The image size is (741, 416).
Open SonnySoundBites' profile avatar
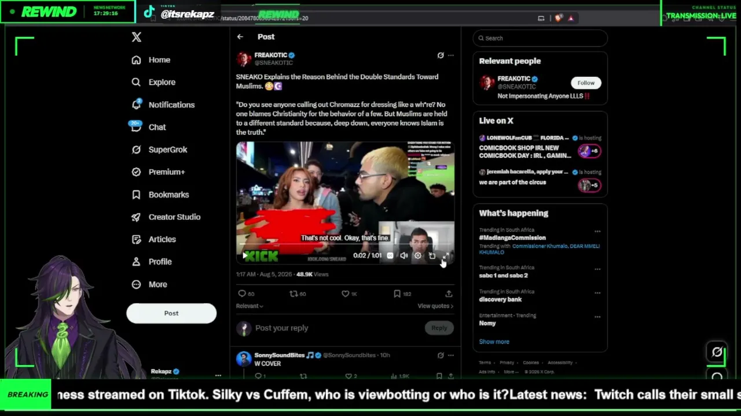click(244, 359)
